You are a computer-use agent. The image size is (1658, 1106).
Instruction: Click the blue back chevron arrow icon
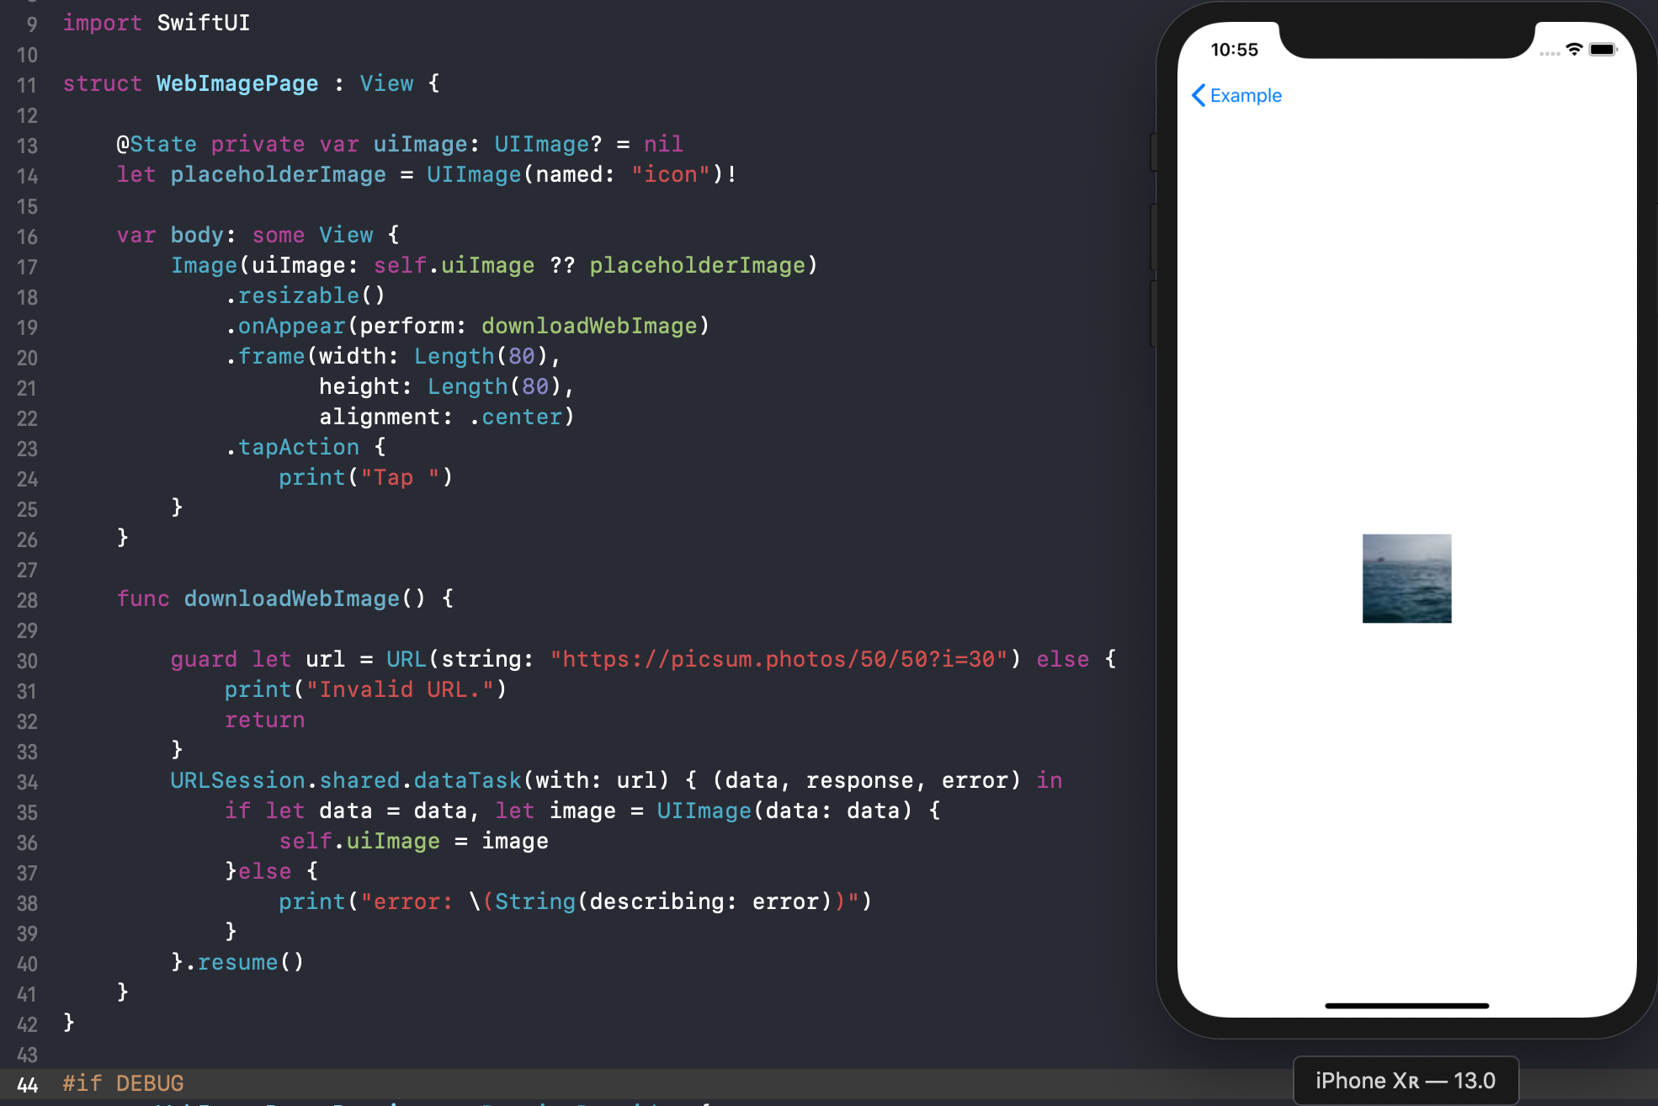1198,95
